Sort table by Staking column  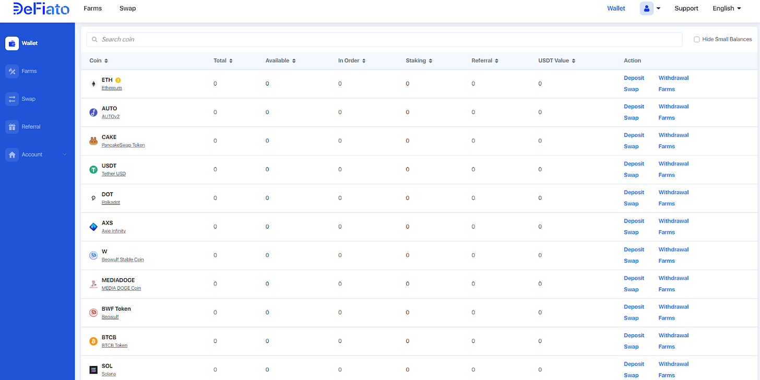(419, 61)
